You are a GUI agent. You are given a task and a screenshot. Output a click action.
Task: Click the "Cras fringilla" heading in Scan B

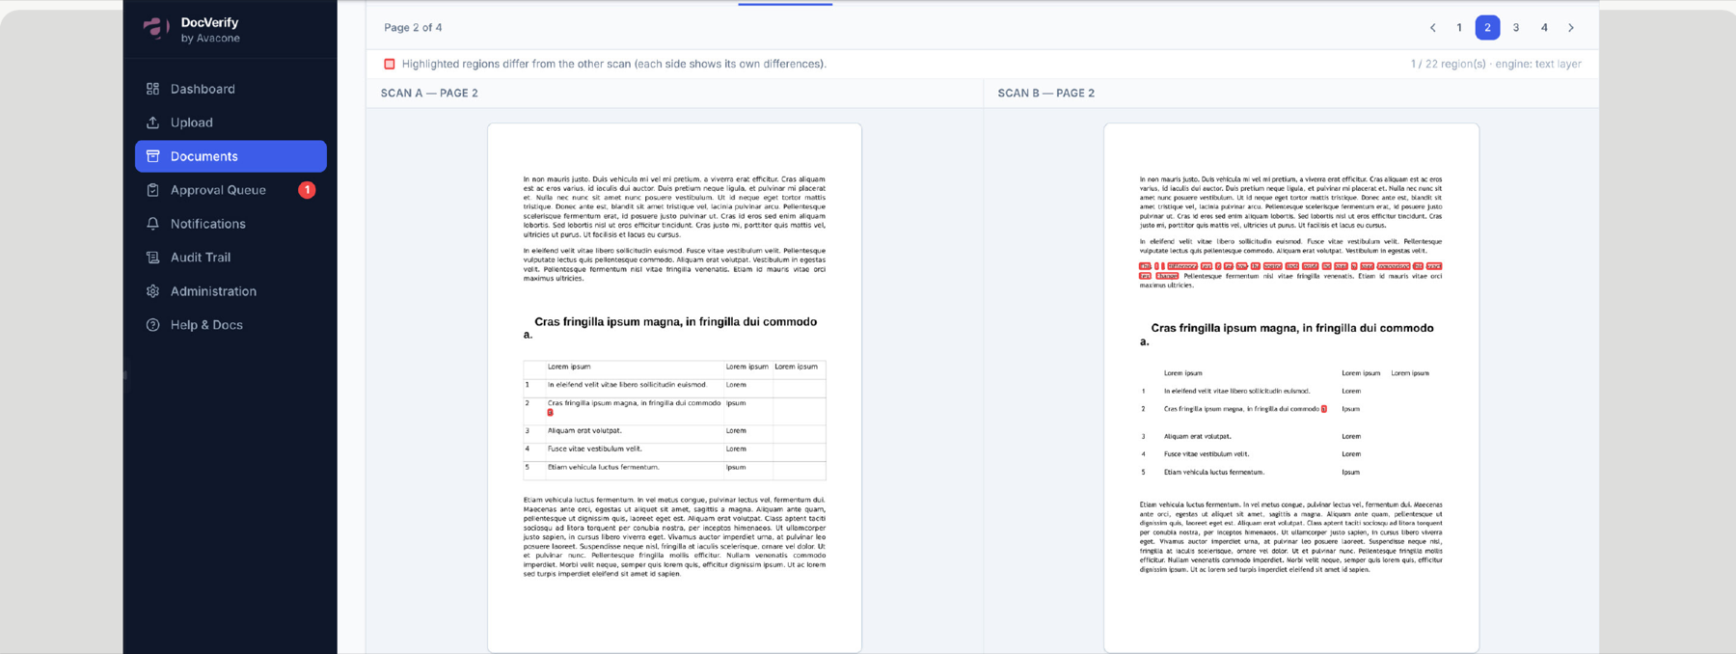point(1288,335)
